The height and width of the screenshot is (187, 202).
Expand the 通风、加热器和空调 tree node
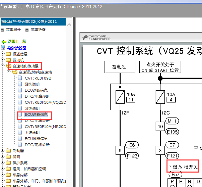click(2, 168)
